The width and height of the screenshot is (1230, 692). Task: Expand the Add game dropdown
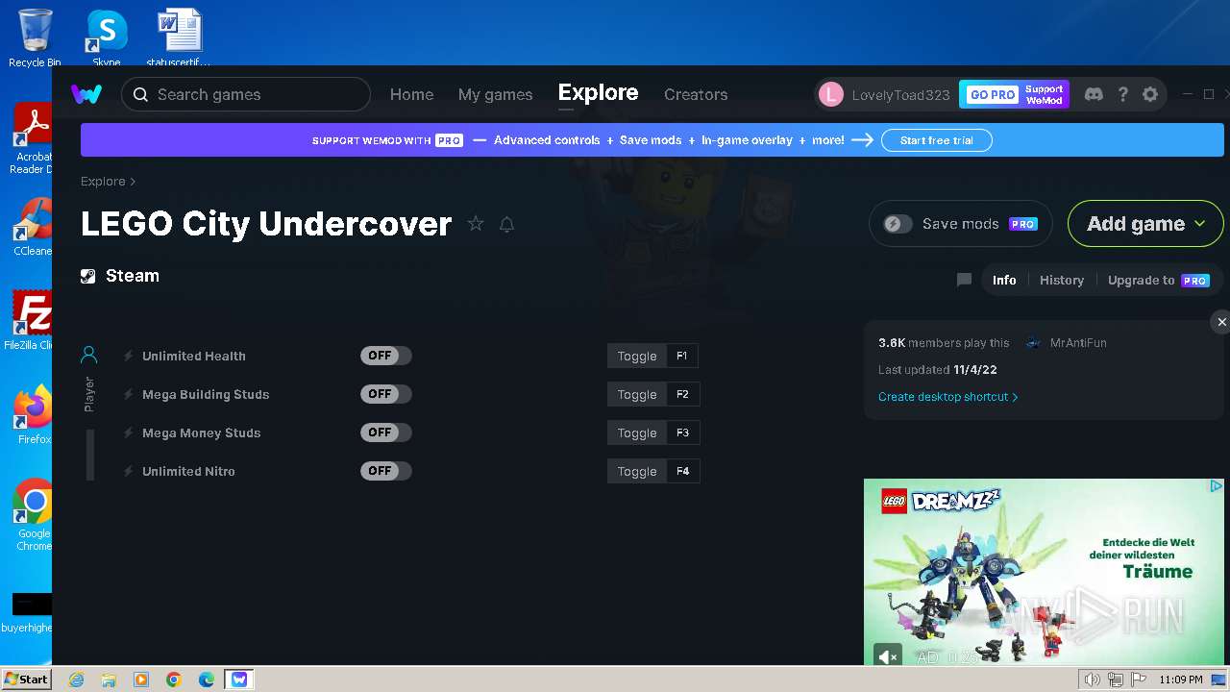click(x=1145, y=224)
